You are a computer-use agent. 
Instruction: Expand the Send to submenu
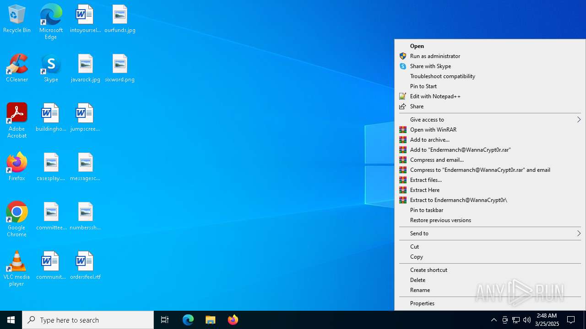click(x=490, y=233)
